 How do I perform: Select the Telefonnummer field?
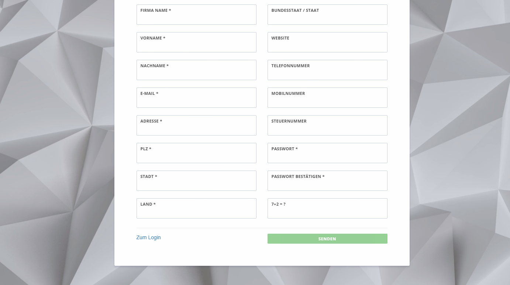327,73
